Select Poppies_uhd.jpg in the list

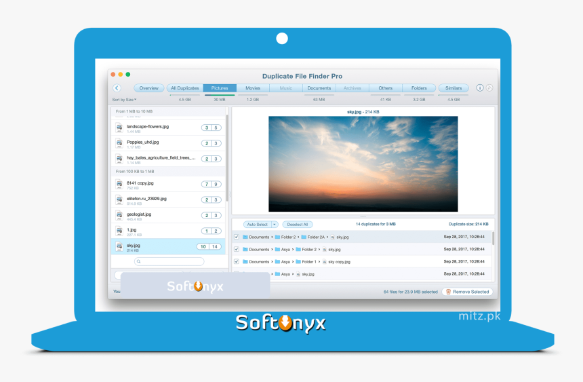(168, 143)
